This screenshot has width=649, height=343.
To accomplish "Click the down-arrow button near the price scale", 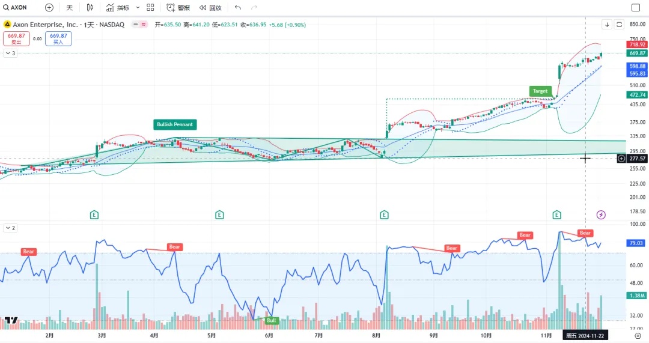I will tap(608, 25).
